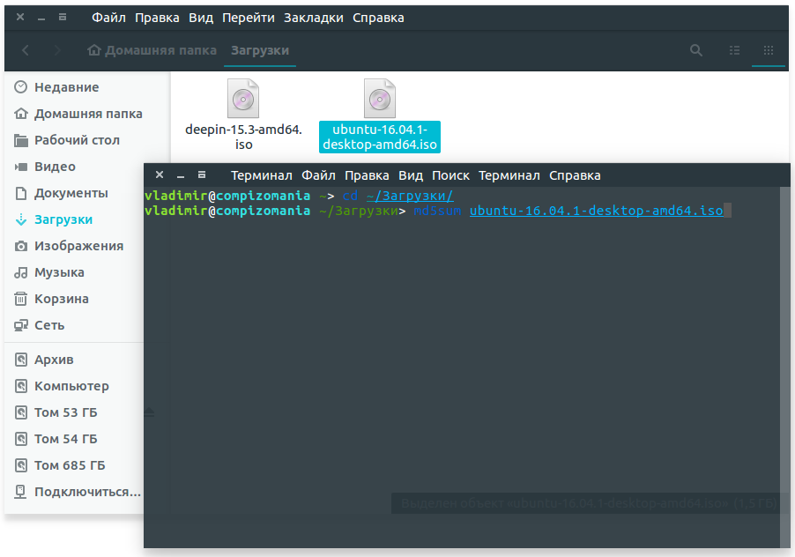This screenshot has height=557, width=795.
Task: Click the camera icon beside Изображения
Action: [21, 246]
